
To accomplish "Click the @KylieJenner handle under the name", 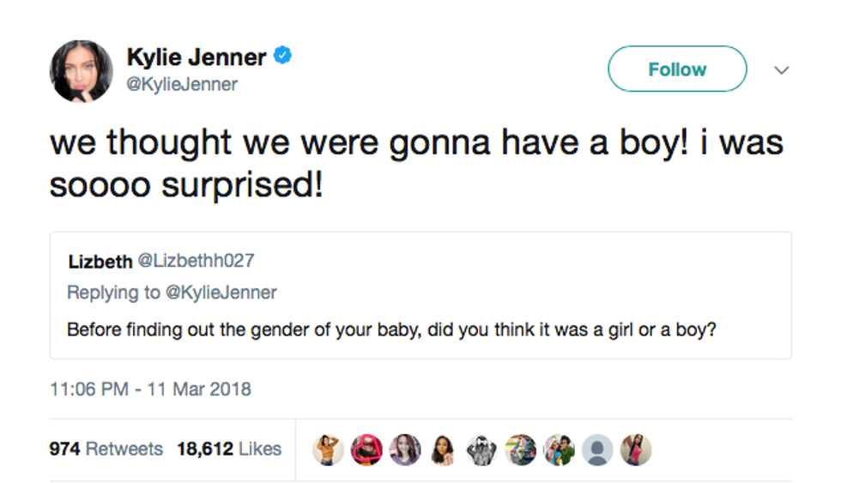I will [x=182, y=84].
